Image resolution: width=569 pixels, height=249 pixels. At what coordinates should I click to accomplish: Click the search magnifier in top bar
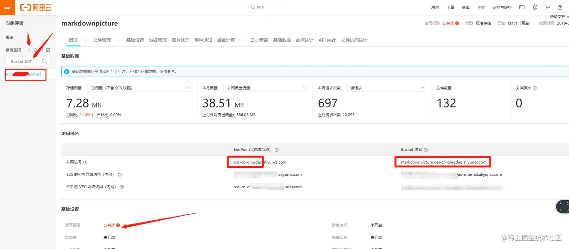[253, 8]
